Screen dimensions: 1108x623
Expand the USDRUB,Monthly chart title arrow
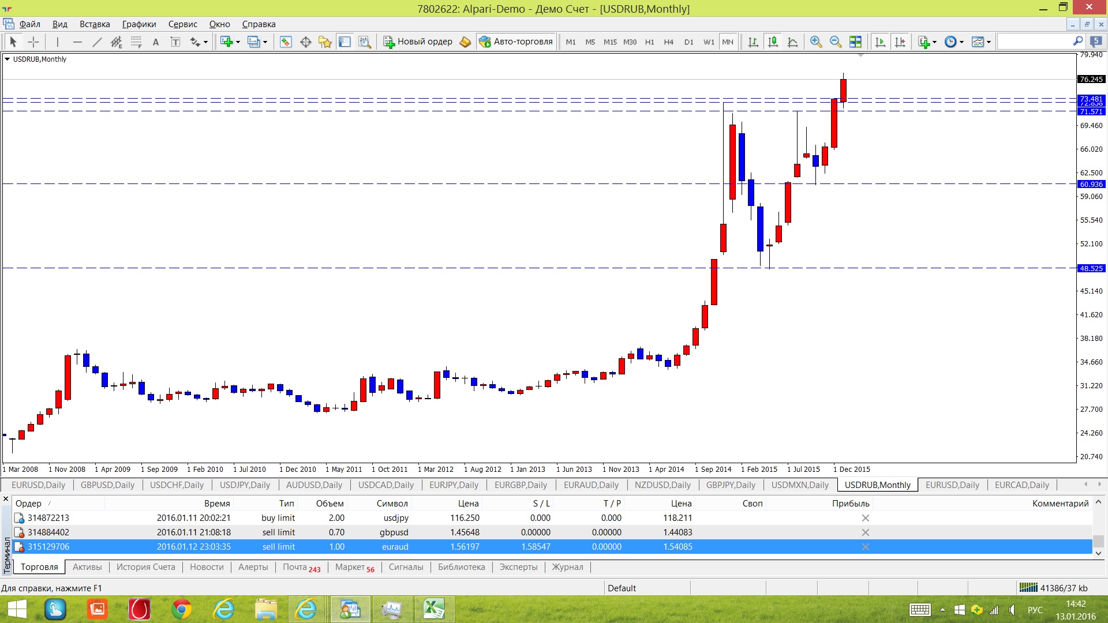(x=7, y=59)
